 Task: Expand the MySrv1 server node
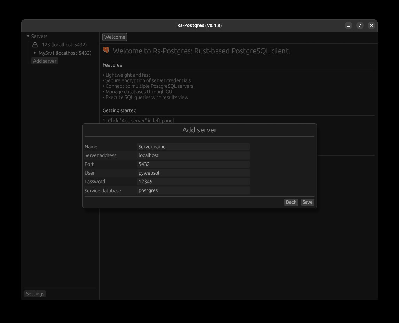(x=35, y=53)
